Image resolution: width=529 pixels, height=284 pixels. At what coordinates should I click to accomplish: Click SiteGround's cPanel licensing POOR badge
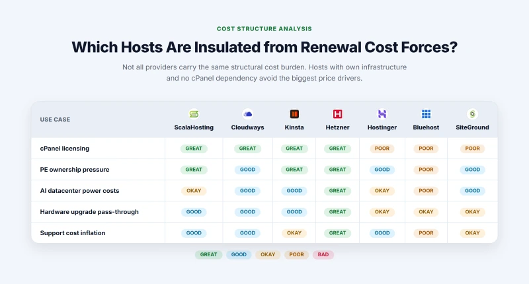(x=472, y=149)
